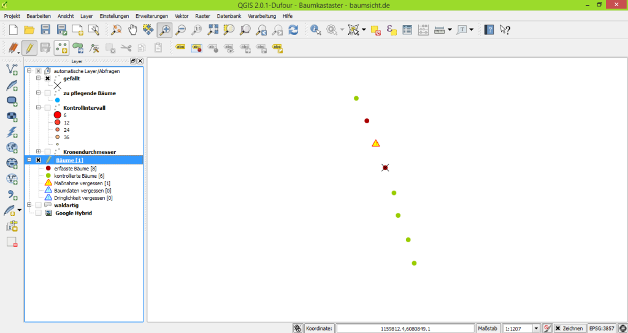Click the What's This help cursor icon
The width and height of the screenshot is (628, 333).
point(505,29)
